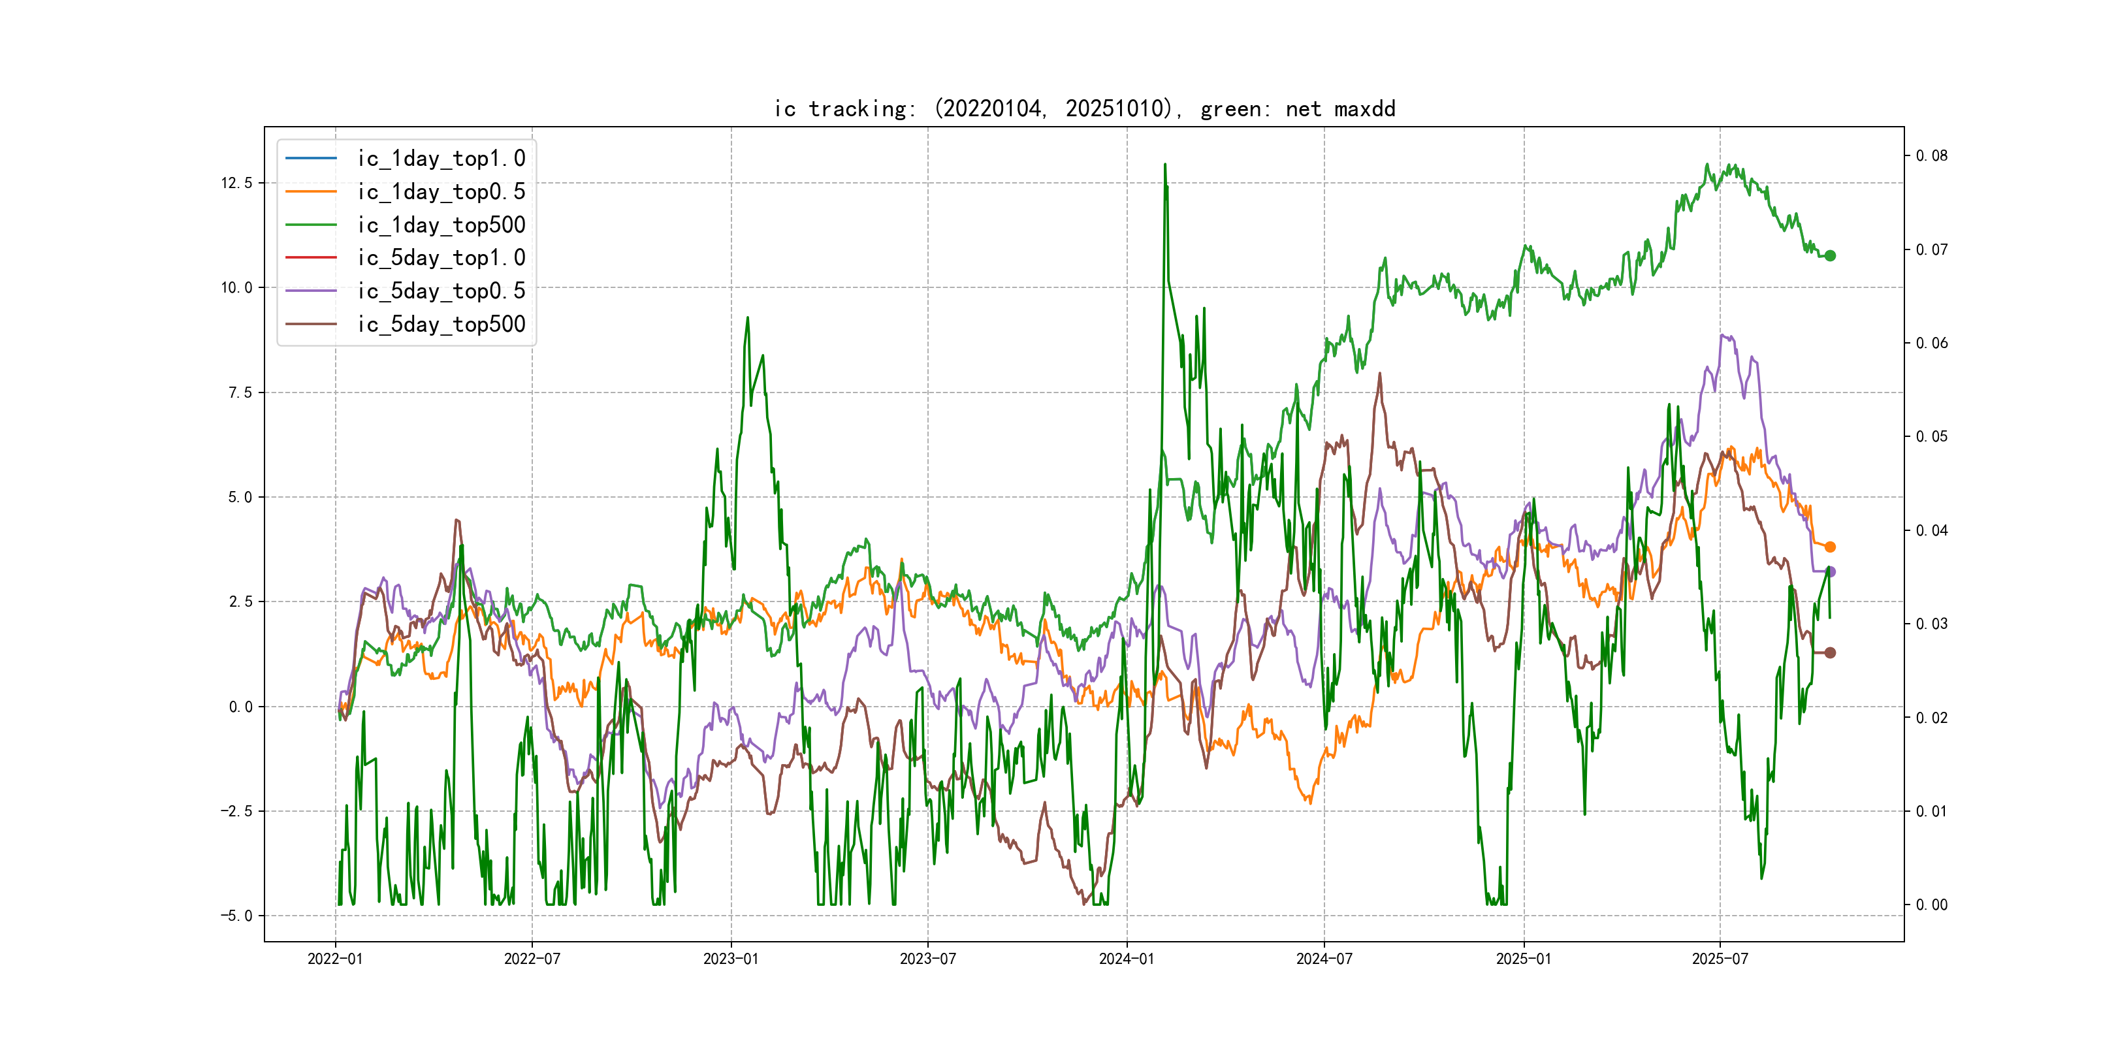Click the blue line swatch in legend
Screen dimensions: 2116x1058
pyautogui.click(x=310, y=157)
